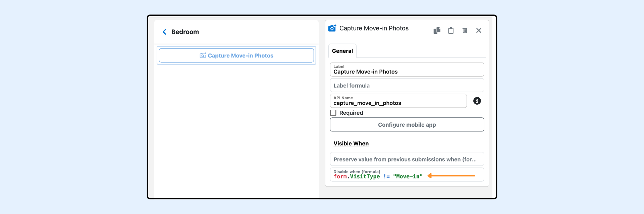This screenshot has width=644, height=214.
Task: Enable the Required checkbox
Action: pyautogui.click(x=333, y=113)
